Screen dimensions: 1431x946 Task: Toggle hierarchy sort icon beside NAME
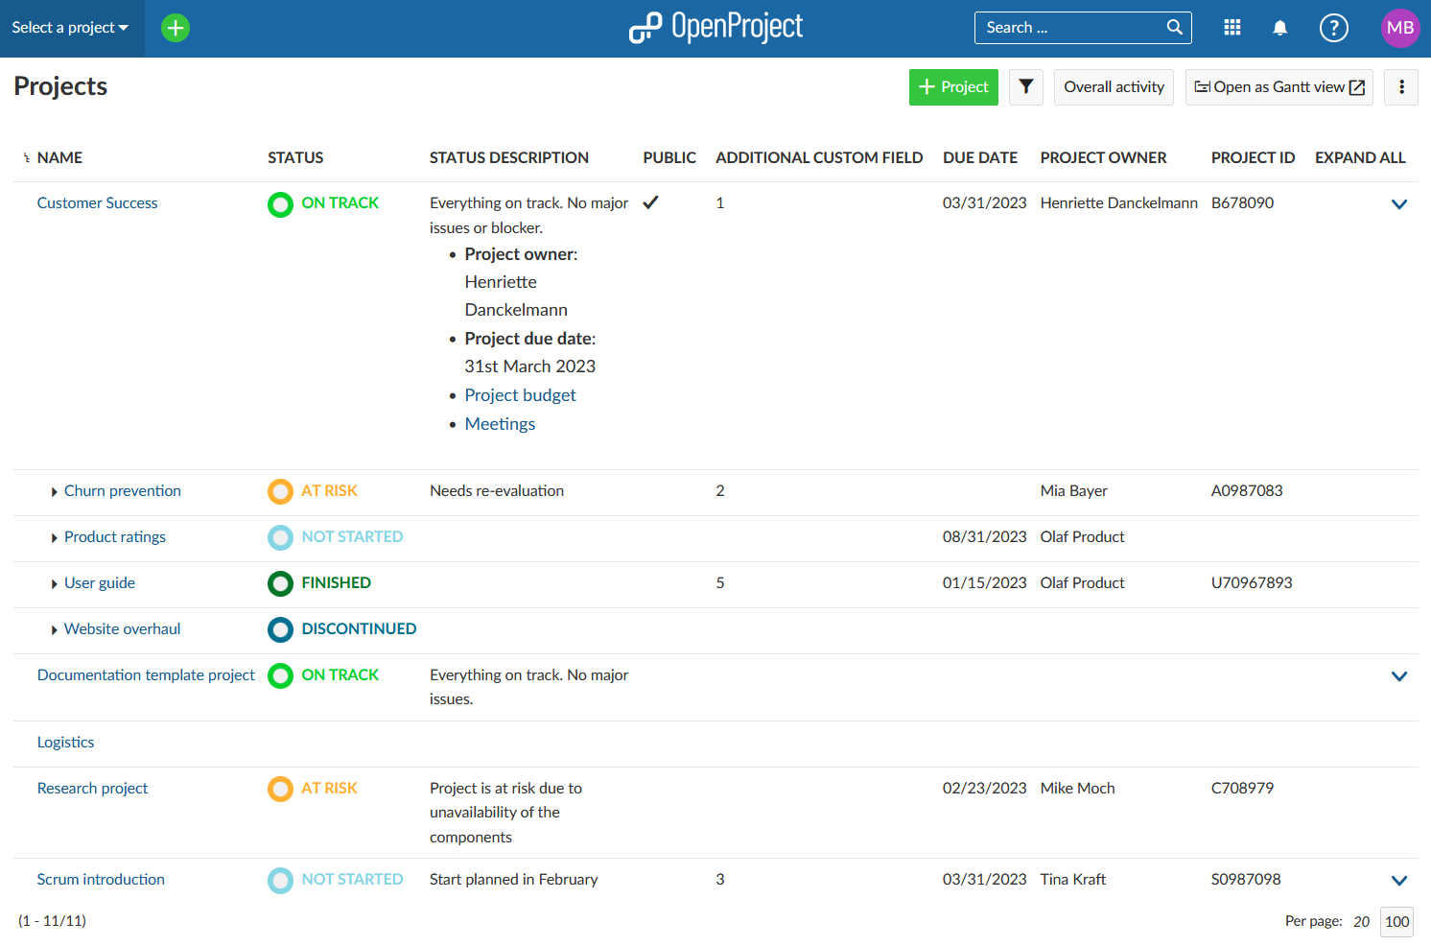[x=26, y=158]
